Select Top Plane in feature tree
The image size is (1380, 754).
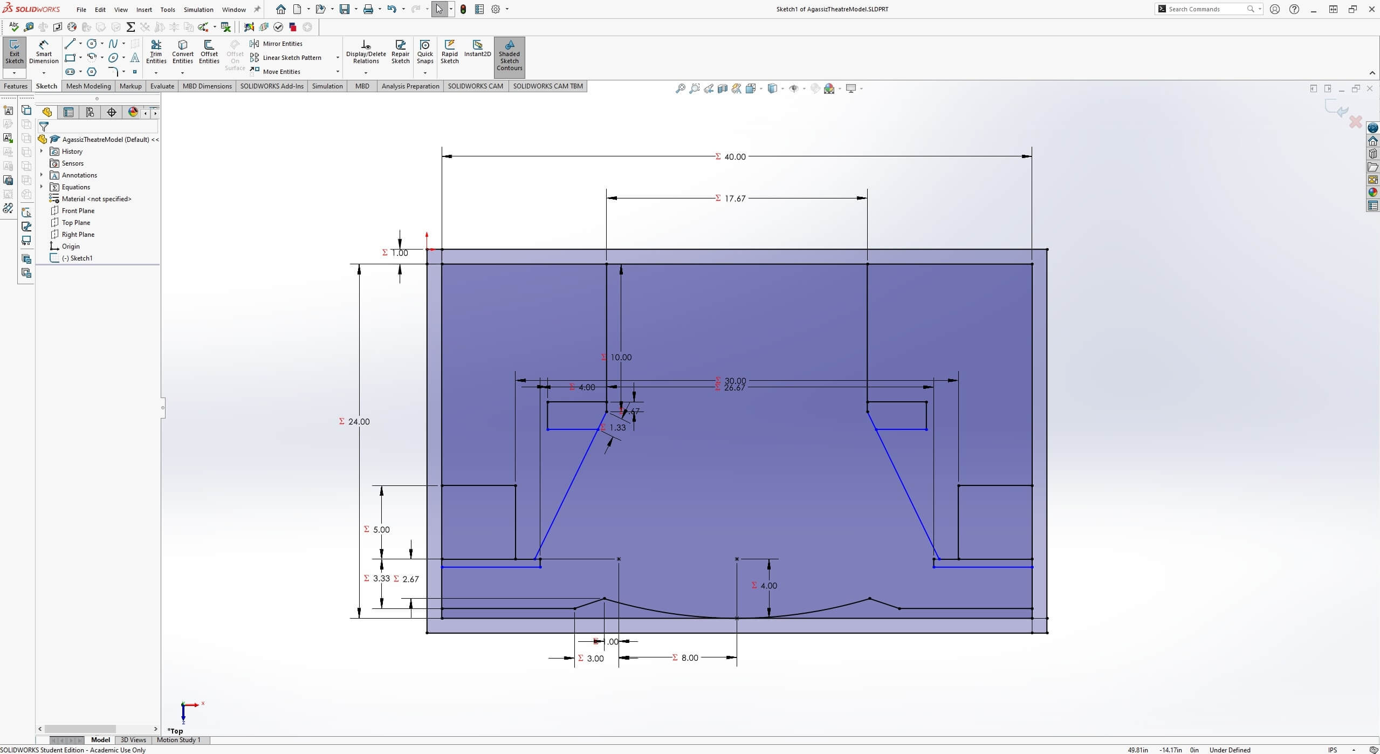point(76,223)
